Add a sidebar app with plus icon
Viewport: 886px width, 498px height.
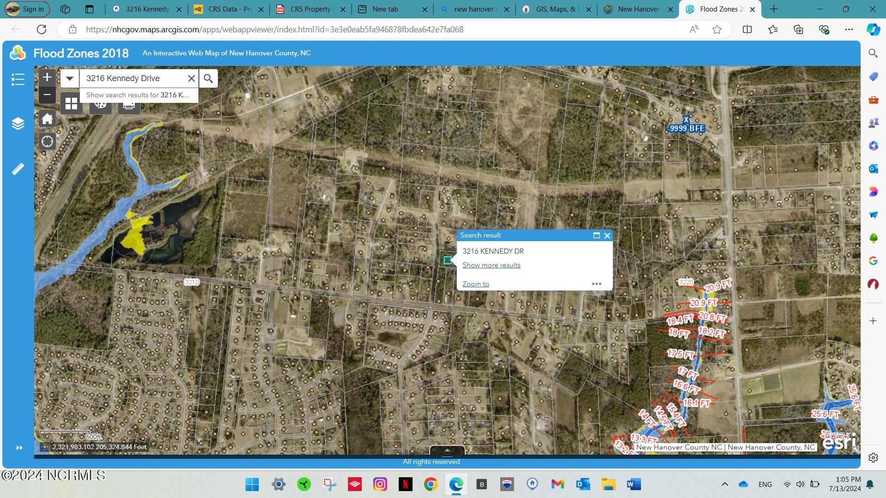click(x=873, y=321)
